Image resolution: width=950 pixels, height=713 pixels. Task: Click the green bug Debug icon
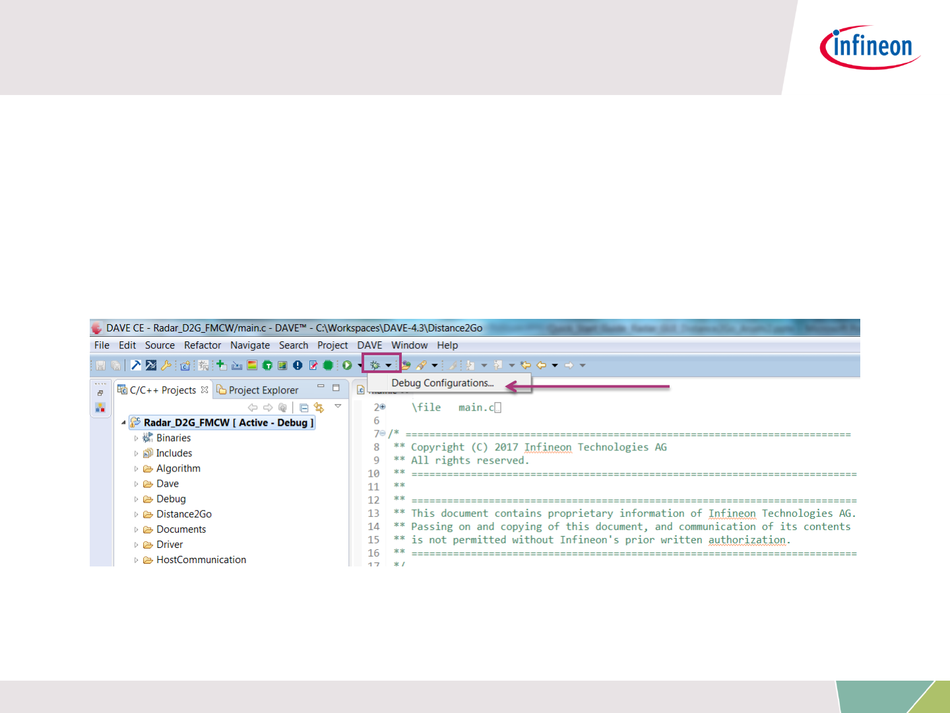(x=375, y=365)
